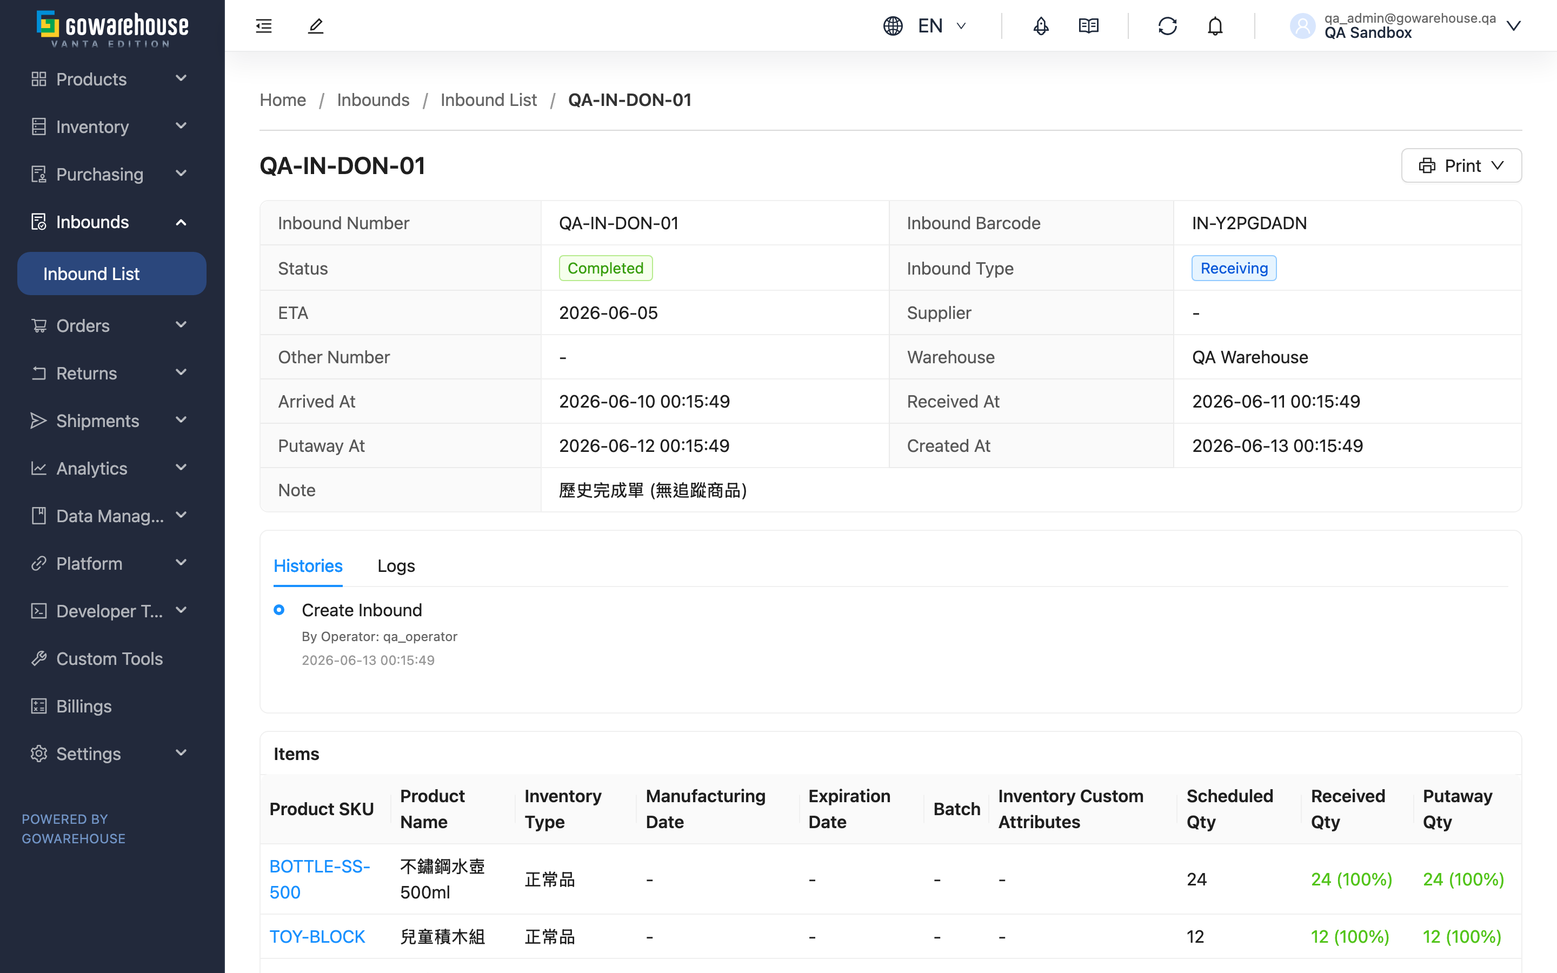This screenshot has height=973, width=1557.
Task: Go to Home in the breadcrumb
Action: pos(282,100)
